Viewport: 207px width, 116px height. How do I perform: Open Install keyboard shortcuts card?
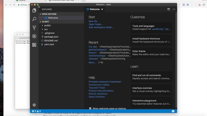point(151,40)
